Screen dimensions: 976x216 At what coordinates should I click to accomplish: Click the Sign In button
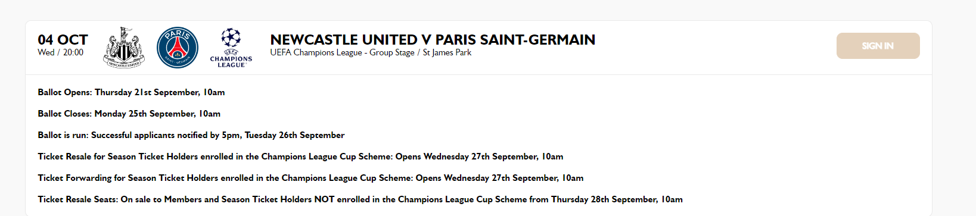pyautogui.click(x=878, y=46)
